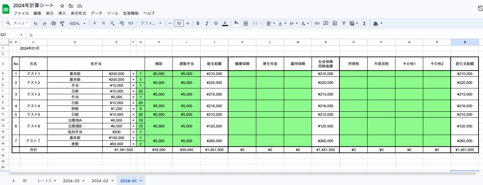Click the formula bar

point(258,35)
